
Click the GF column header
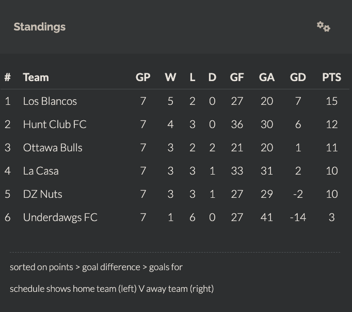237,77
